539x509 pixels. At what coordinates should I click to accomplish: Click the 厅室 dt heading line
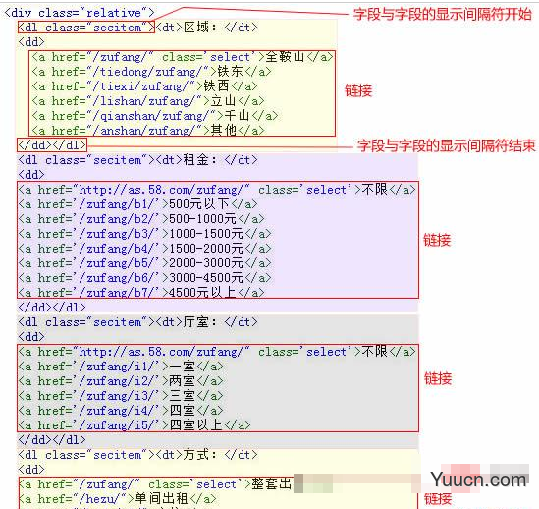pos(137,322)
